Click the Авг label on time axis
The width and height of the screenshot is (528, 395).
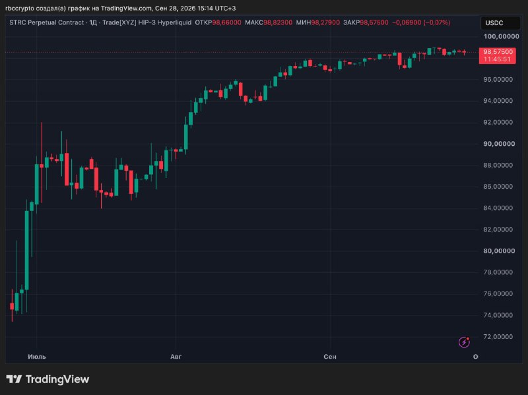pyautogui.click(x=176, y=357)
